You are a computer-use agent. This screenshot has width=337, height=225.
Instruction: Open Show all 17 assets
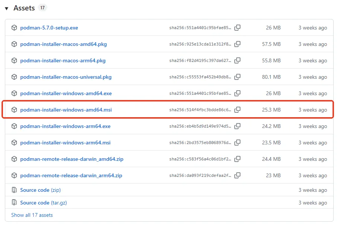31,215
